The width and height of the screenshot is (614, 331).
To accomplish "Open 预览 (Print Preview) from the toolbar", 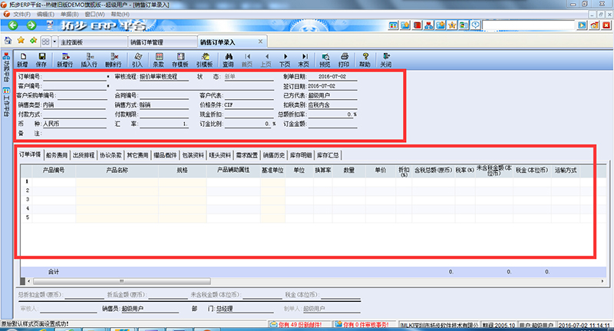I will 325,59.
